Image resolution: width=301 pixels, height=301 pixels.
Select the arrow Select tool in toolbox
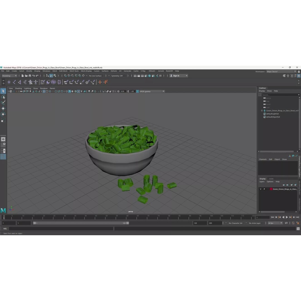[x=3, y=91]
